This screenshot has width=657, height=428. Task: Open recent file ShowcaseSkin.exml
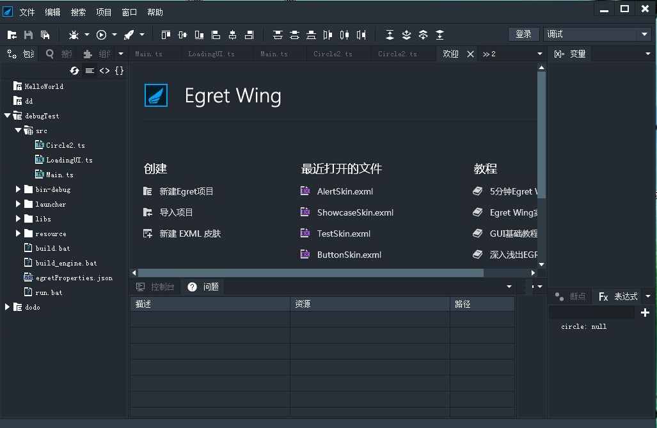point(355,212)
